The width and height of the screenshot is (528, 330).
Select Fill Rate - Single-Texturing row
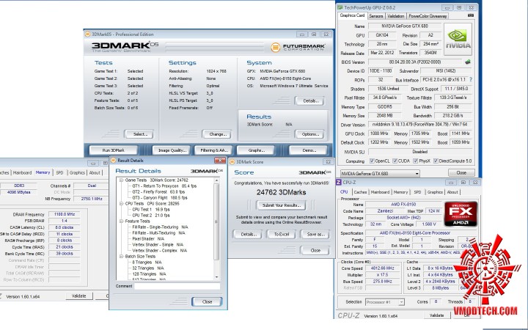click(160, 227)
